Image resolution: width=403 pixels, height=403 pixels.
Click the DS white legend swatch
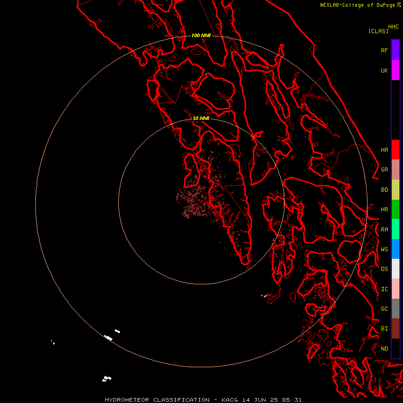coord(395,269)
